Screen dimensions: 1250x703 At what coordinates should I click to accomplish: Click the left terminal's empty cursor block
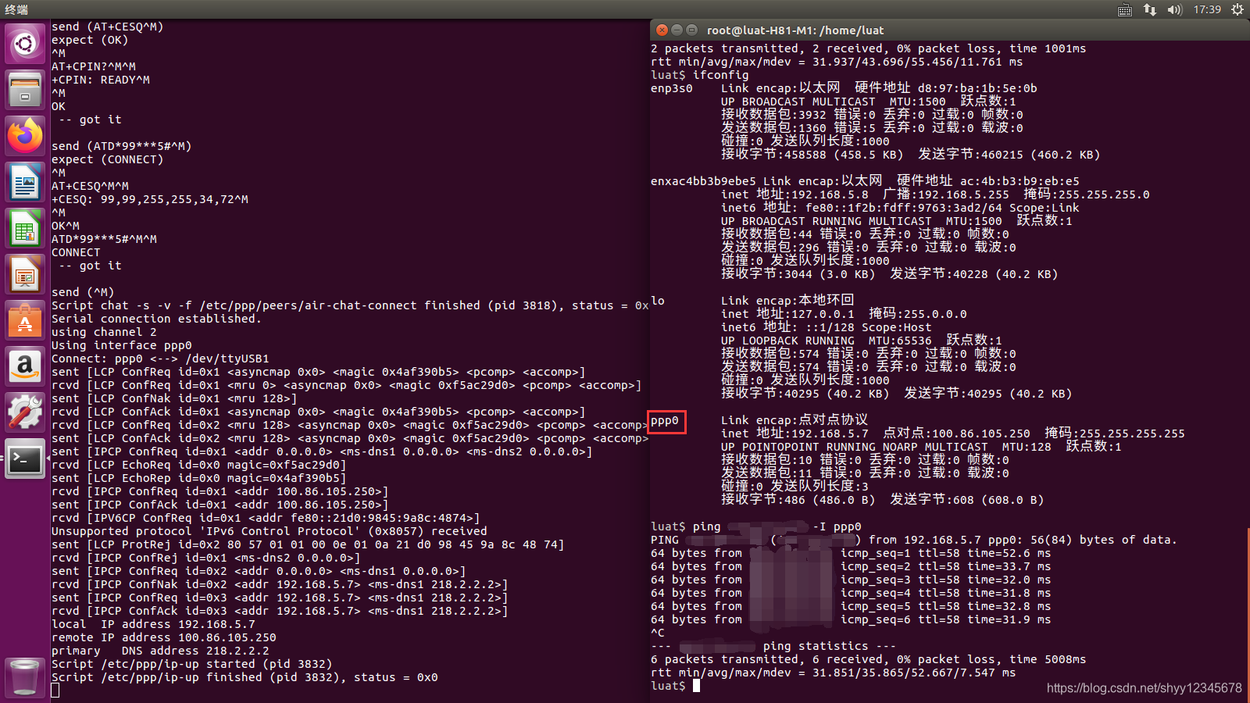tap(55, 691)
